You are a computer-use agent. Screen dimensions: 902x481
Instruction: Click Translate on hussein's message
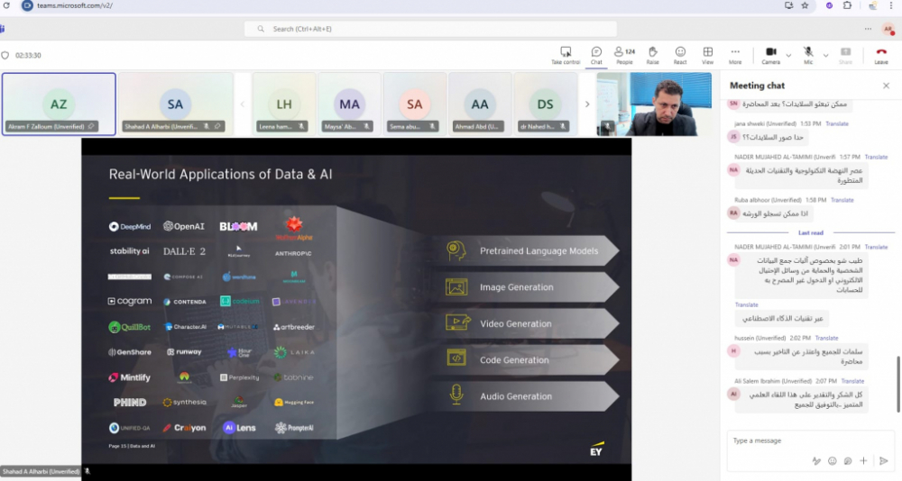(826, 338)
